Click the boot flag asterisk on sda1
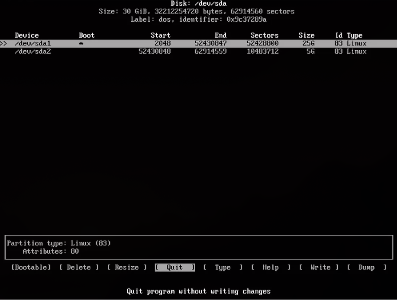Screen dimensions: 397x300 [81, 44]
